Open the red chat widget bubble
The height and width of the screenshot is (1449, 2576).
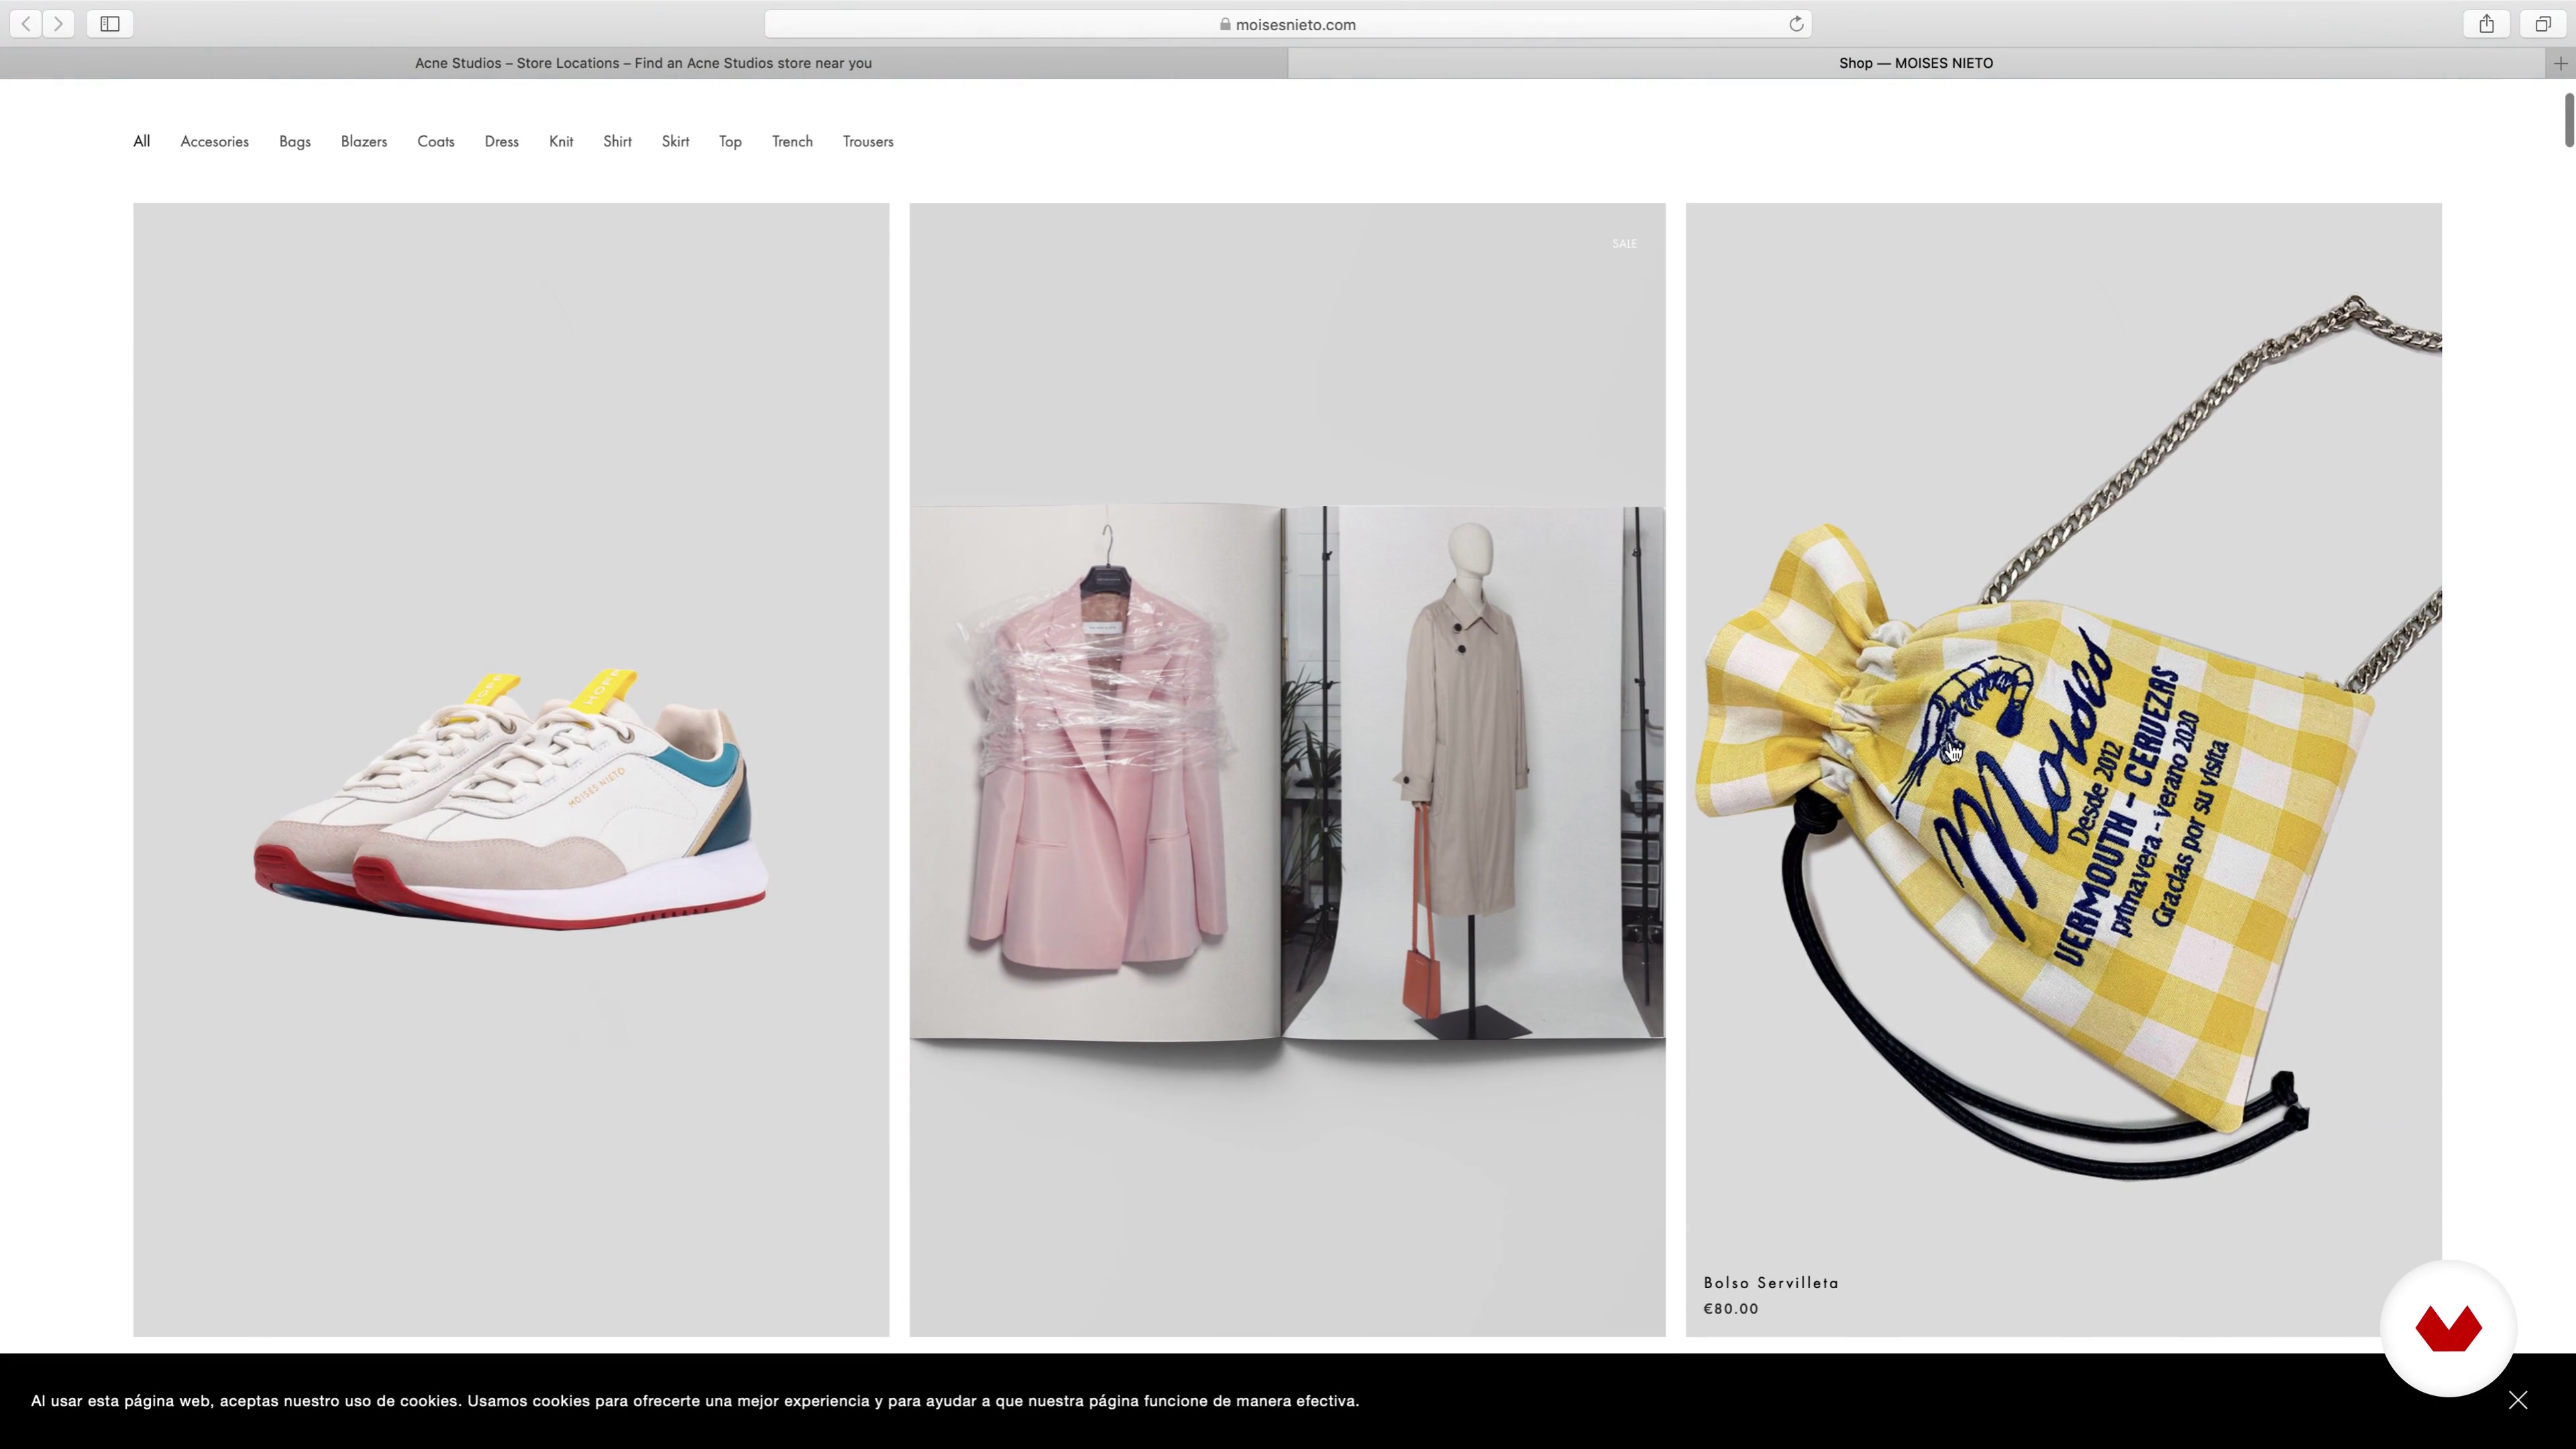pyautogui.click(x=2448, y=1328)
